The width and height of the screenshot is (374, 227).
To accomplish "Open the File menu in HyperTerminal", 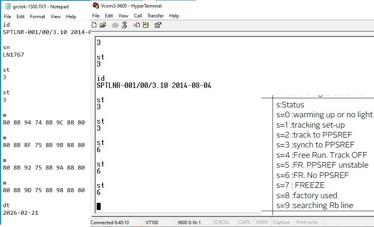I will [96, 16].
